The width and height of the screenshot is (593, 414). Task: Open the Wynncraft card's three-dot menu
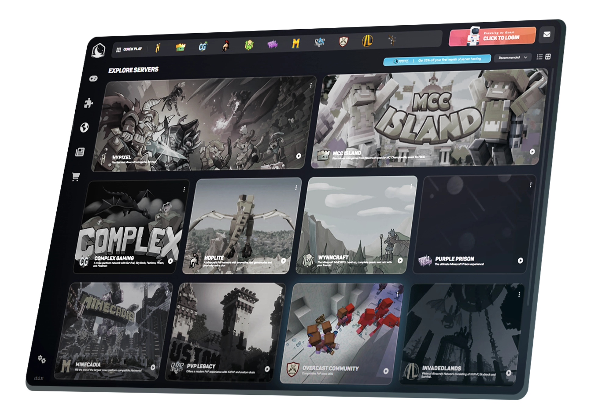click(x=411, y=186)
